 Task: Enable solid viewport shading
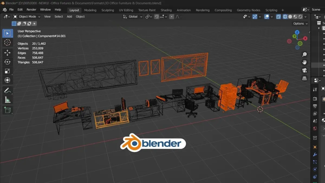click(x=290, y=17)
